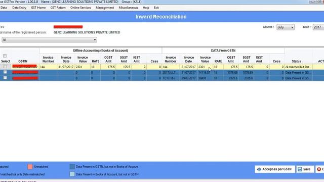
Task: Click the Save floppy disk icon
Action: 300,169
